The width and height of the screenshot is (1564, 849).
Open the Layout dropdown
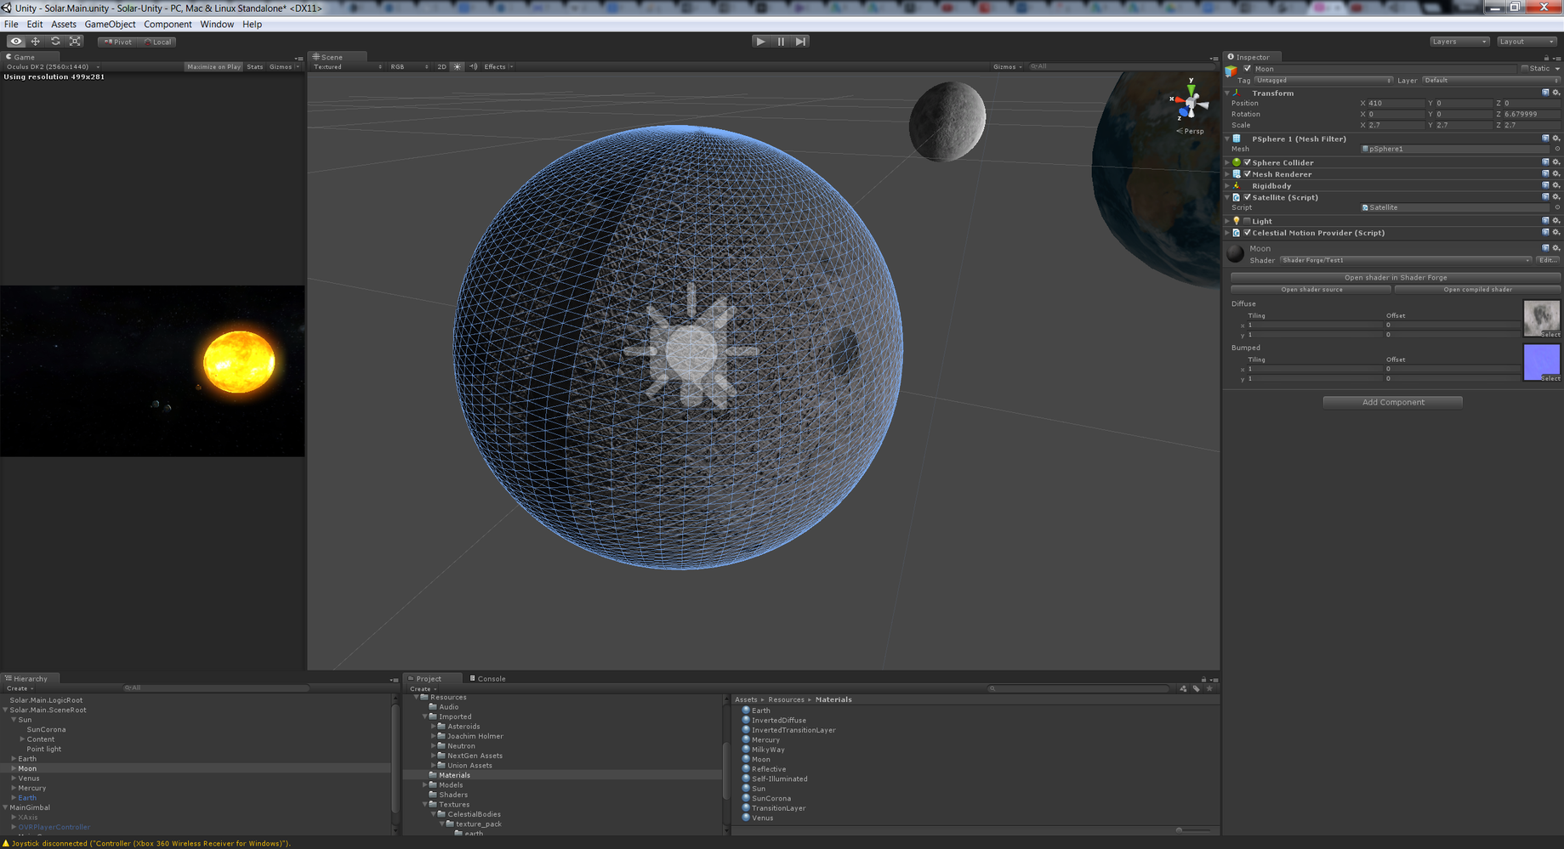pyautogui.click(x=1527, y=42)
